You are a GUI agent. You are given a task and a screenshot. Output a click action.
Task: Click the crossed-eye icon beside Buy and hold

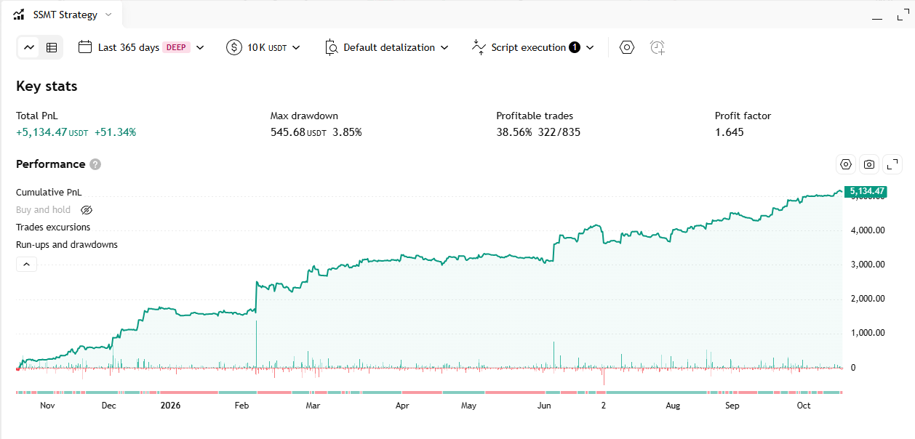pos(87,210)
